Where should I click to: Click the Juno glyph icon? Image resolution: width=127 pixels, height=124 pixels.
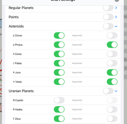[14, 73]
